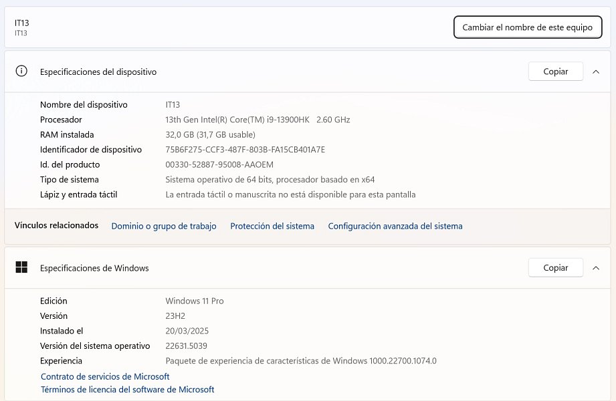The width and height of the screenshot is (616, 401).
Task: Click the IT13 computer name at the top
Action: [21, 23]
